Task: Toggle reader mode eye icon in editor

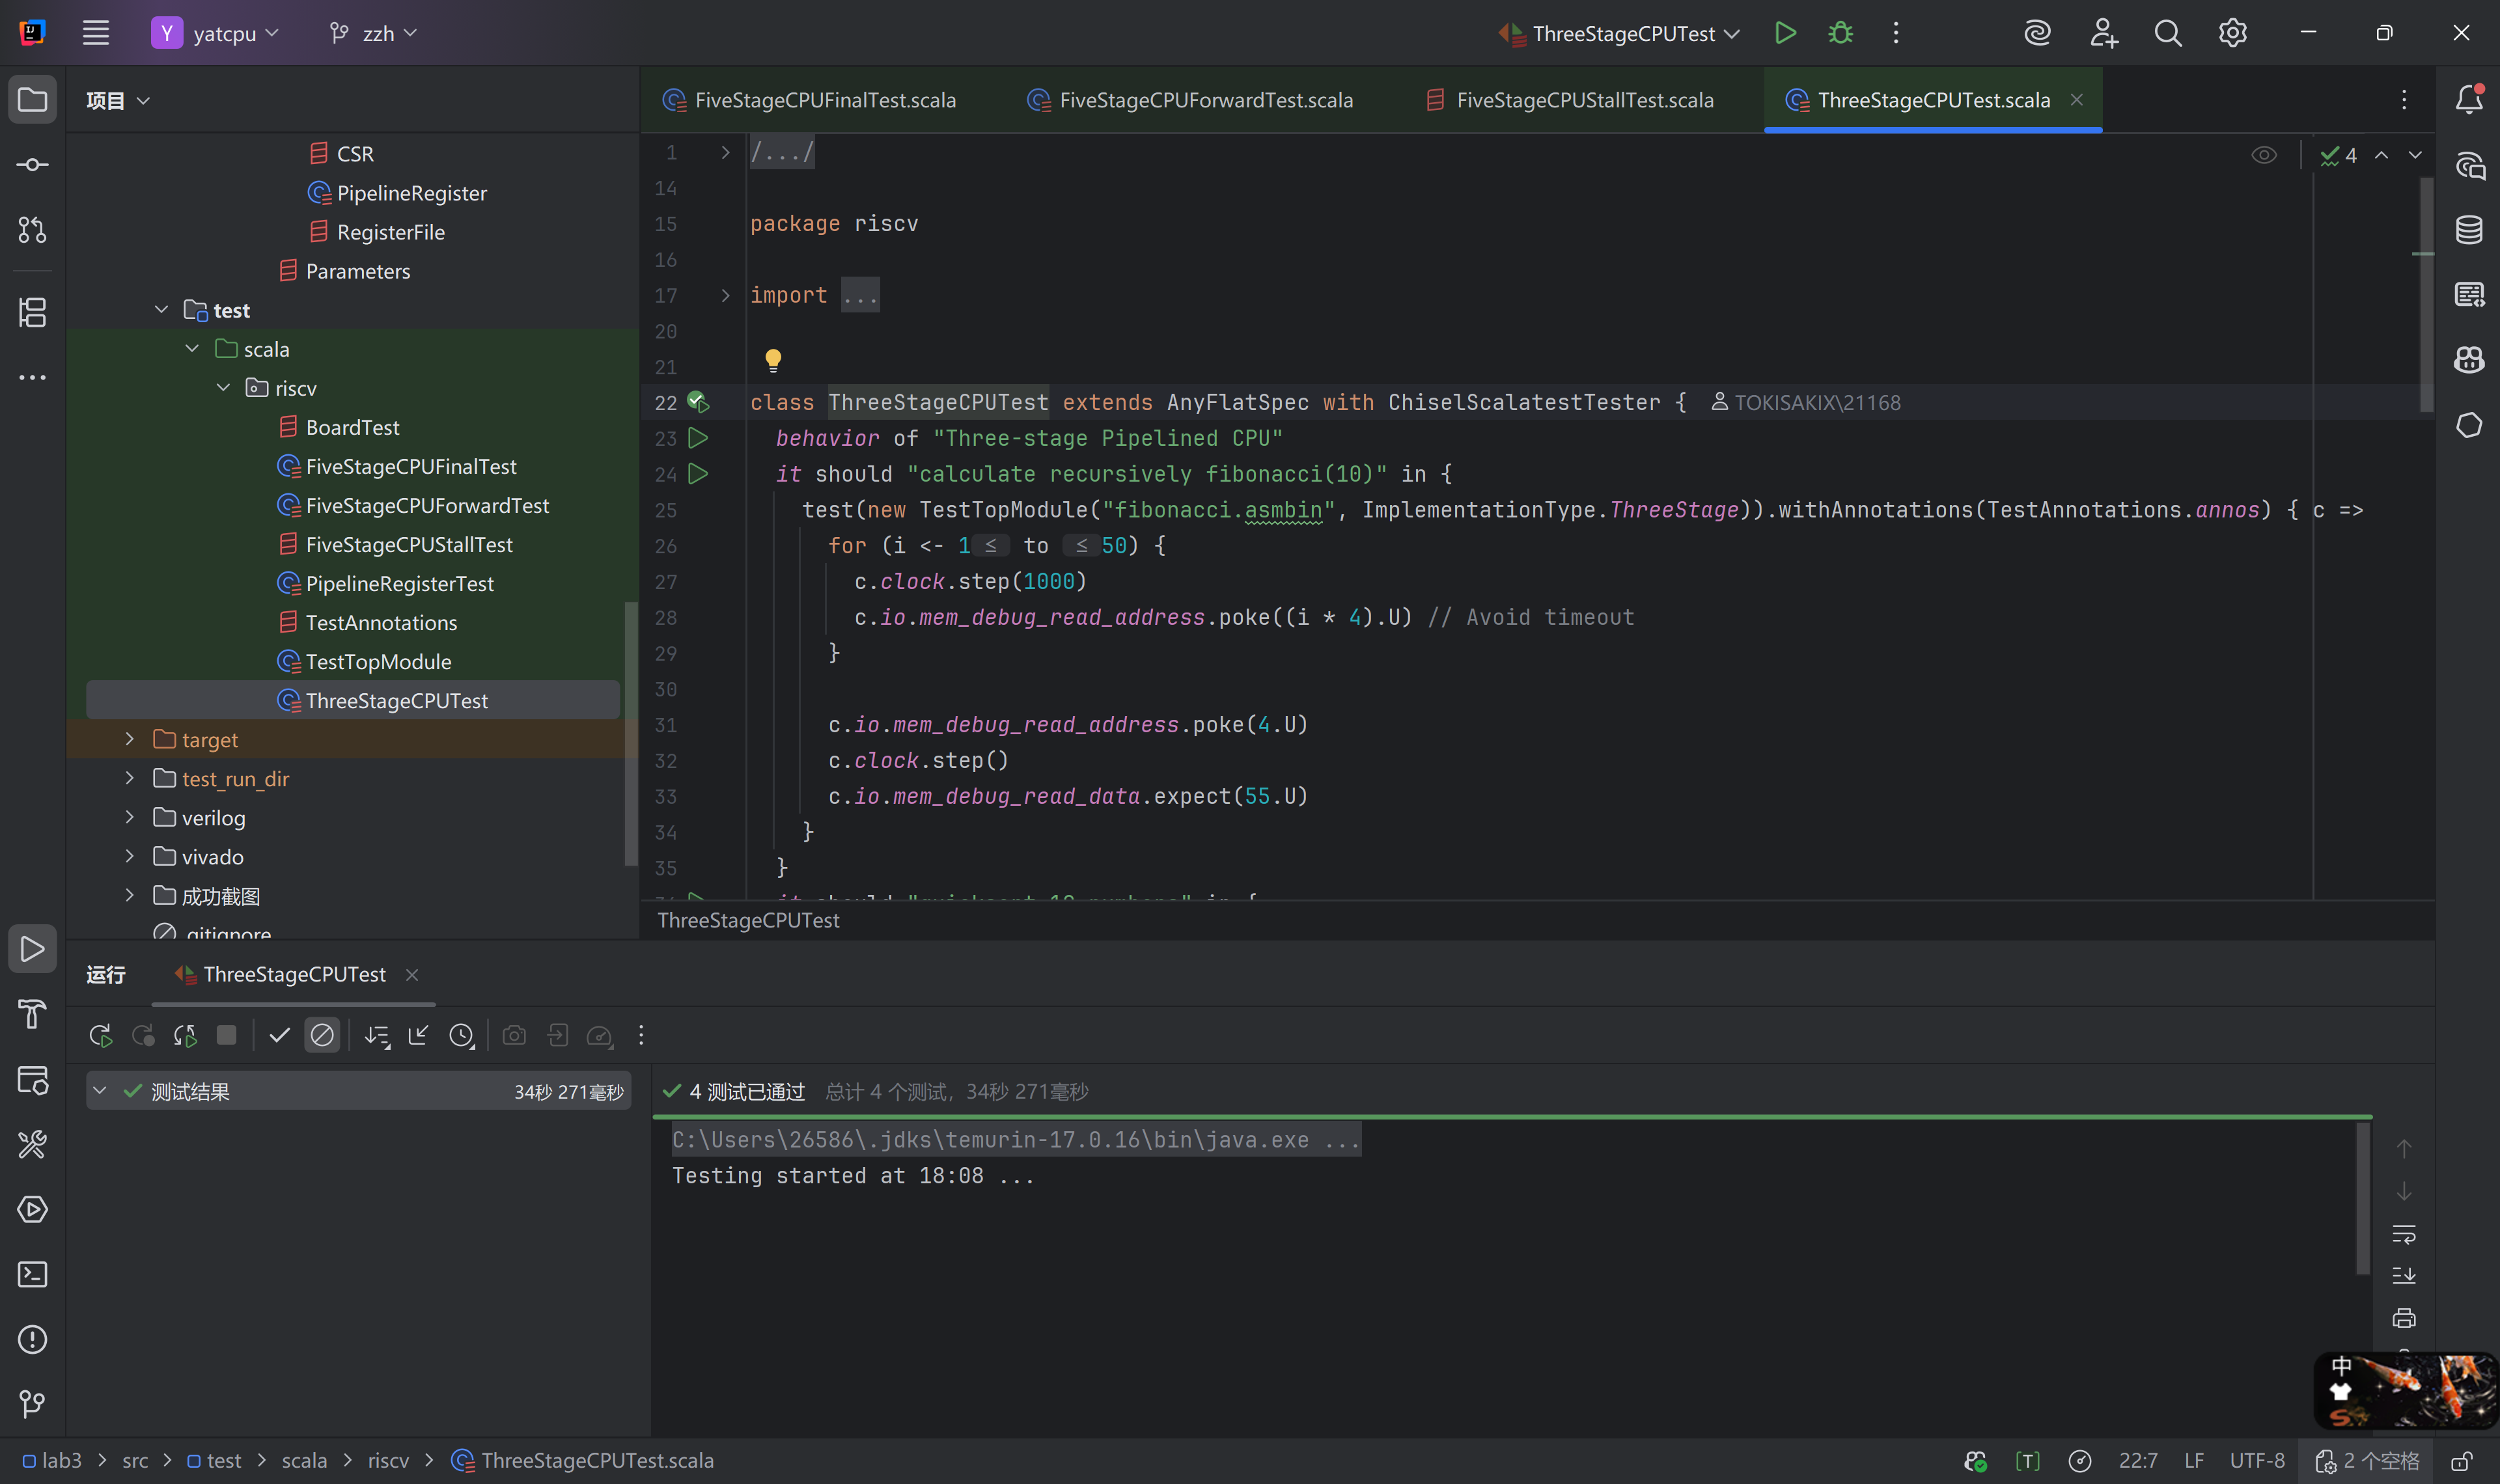Action: pyautogui.click(x=2263, y=155)
